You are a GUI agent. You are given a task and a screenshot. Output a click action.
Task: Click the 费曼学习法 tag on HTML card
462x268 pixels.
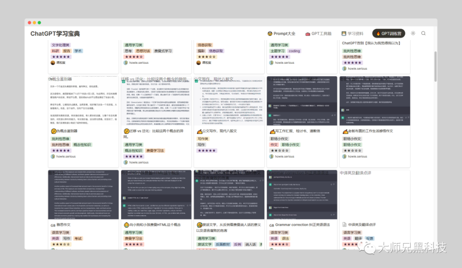pyautogui.click(x=134, y=238)
